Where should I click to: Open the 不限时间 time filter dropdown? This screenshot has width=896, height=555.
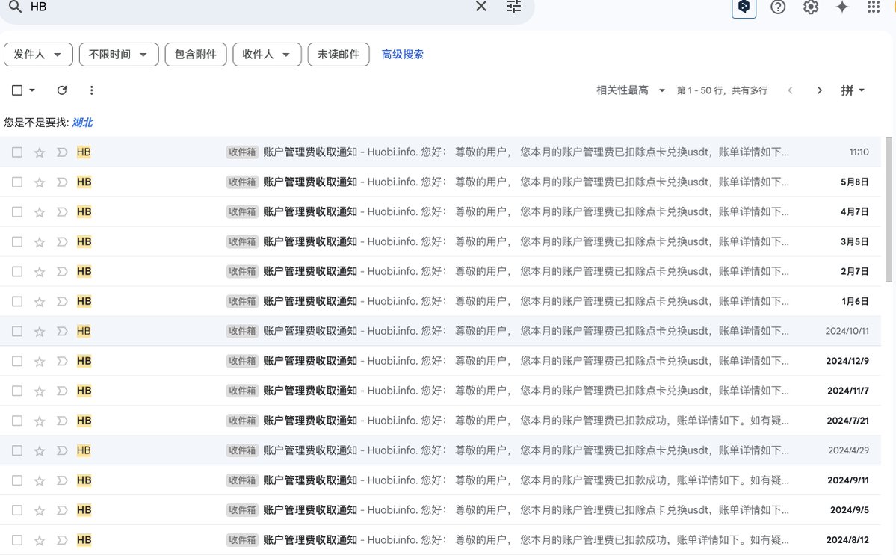coord(119,55)
